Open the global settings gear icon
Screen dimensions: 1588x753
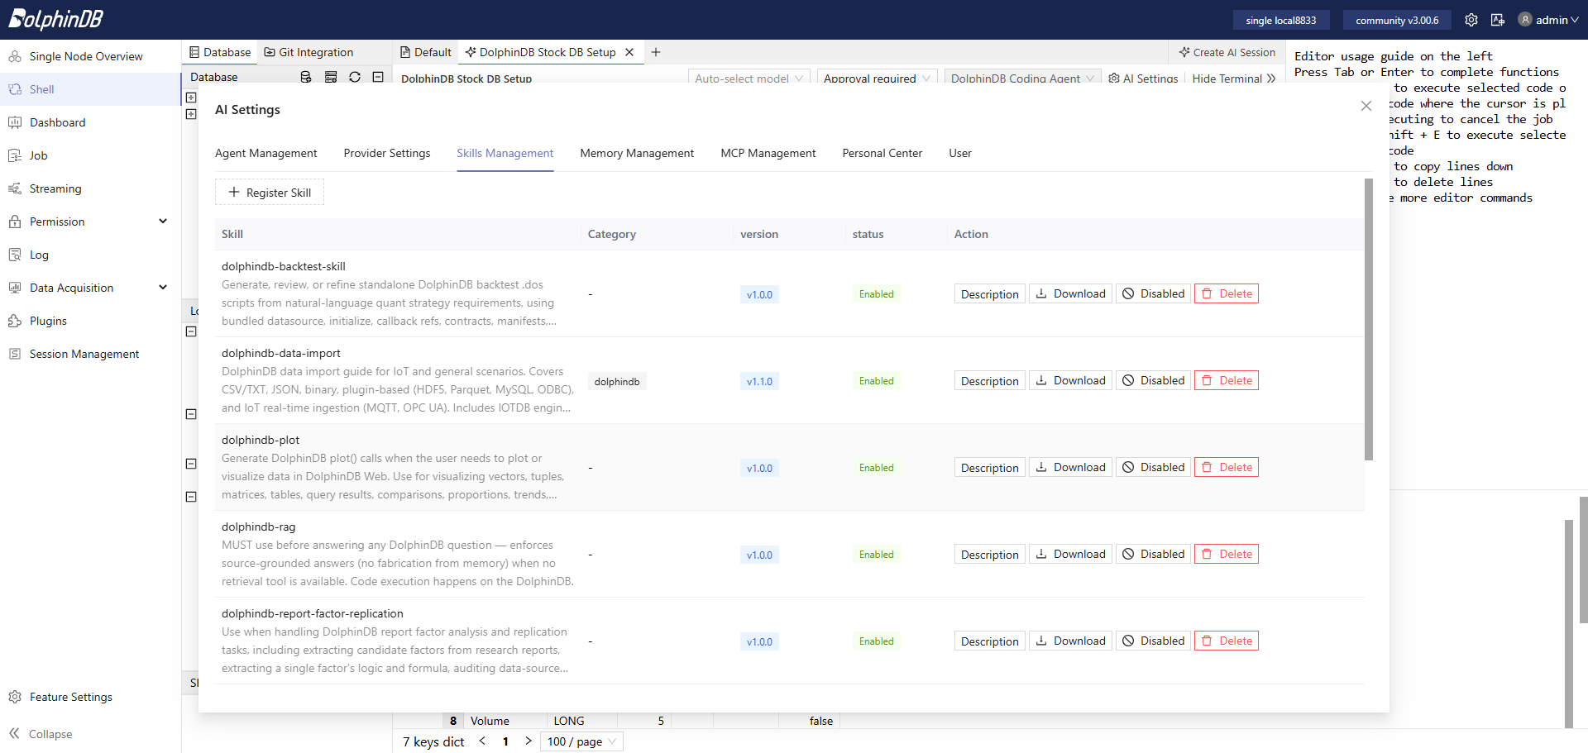(x=1471, y=20)
